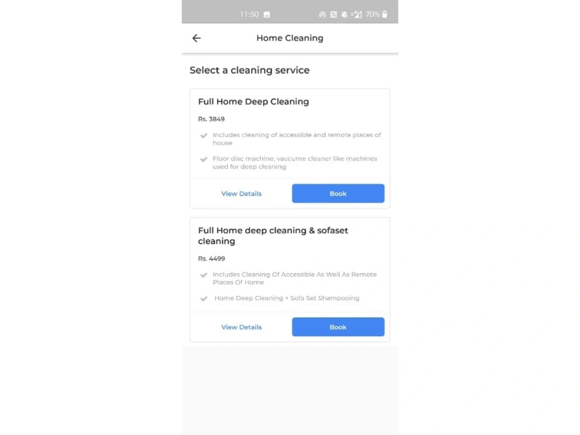Screen dimensions: 580x435
Task: Tap the Select a cleaning service heading
Action: (249, 70)
